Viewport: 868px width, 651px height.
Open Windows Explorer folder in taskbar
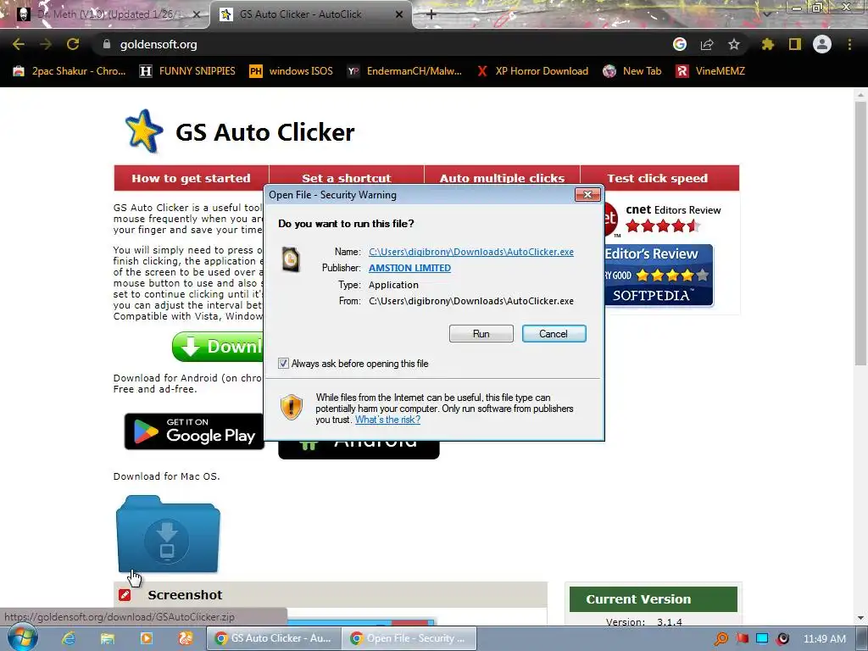[x=108, y=638]
